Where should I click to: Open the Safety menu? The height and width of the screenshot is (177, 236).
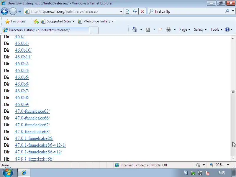point(200,29)
